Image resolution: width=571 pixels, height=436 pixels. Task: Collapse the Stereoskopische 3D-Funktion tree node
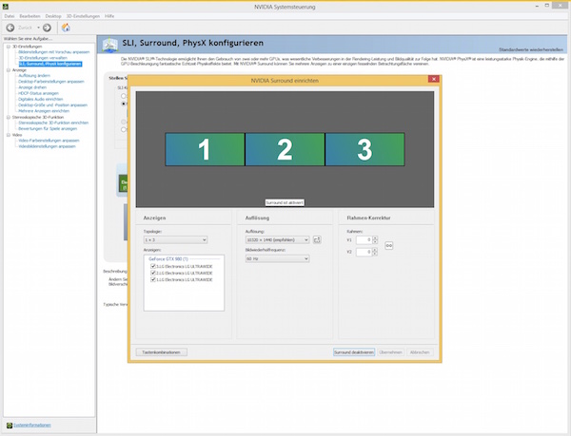tap(9, 118)
